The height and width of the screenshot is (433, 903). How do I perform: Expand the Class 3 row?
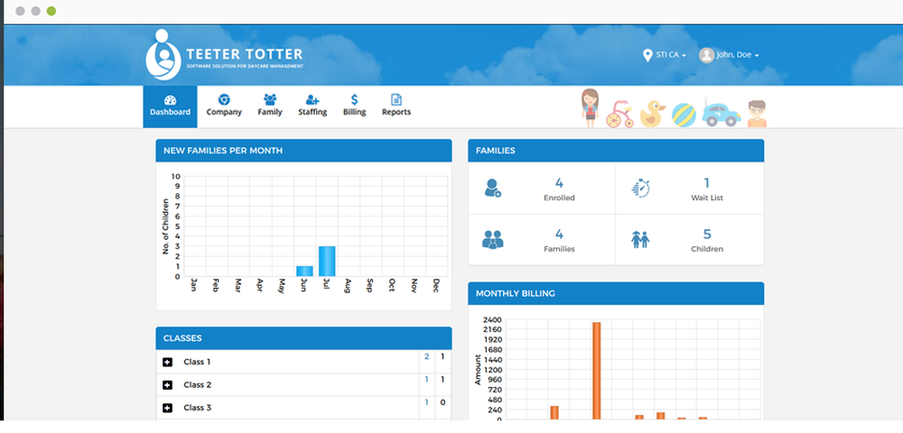click(168, 408)
